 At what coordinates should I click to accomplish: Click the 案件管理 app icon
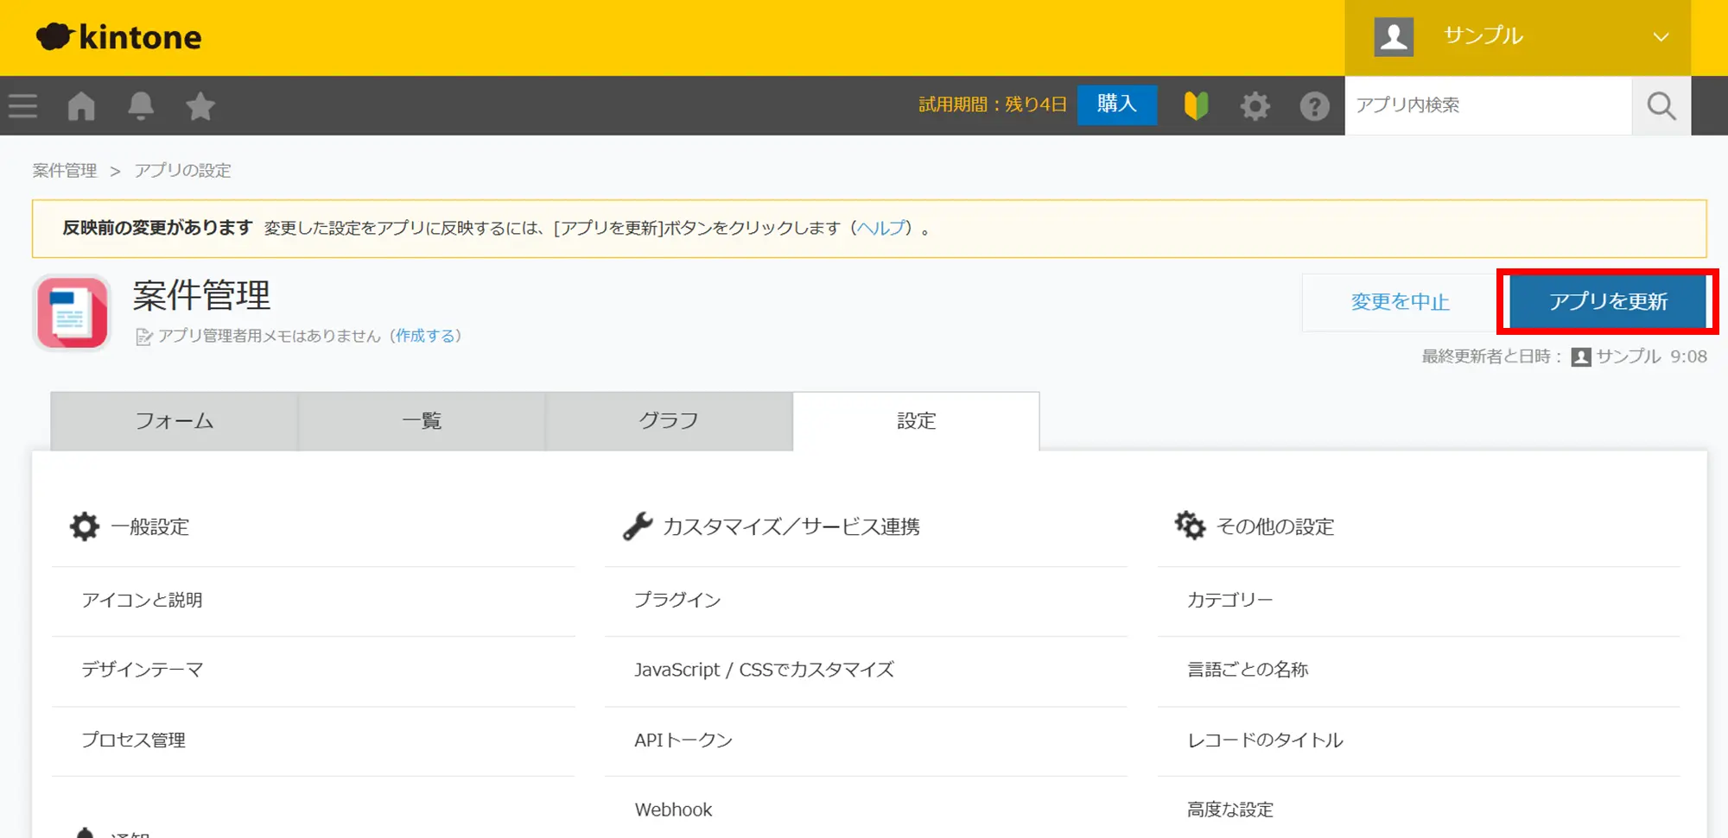[73, 312]
